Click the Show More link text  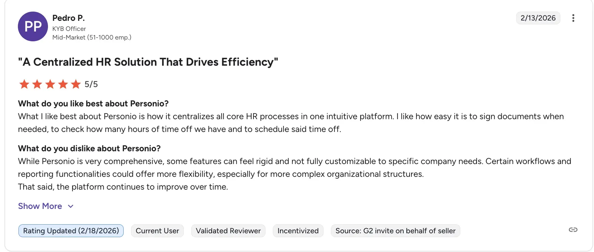pyautogui.click(x=40, y=206)
